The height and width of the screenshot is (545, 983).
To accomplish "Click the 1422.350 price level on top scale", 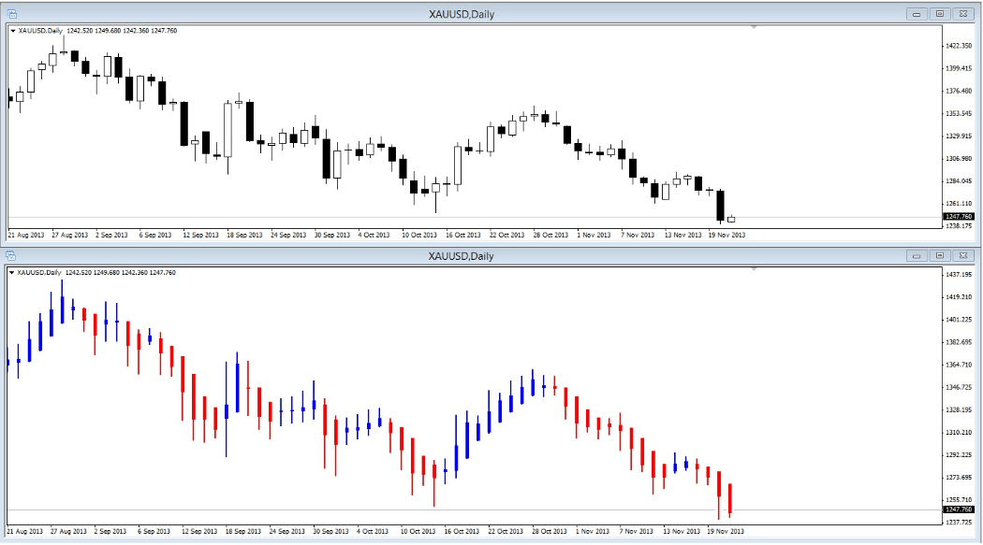I will [x=957, y=46].
